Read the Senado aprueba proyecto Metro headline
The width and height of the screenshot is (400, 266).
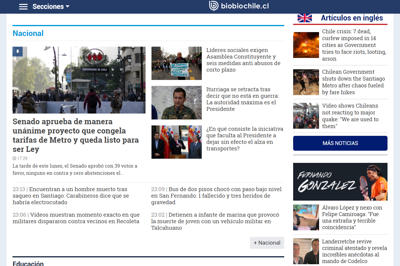[76, 135]
